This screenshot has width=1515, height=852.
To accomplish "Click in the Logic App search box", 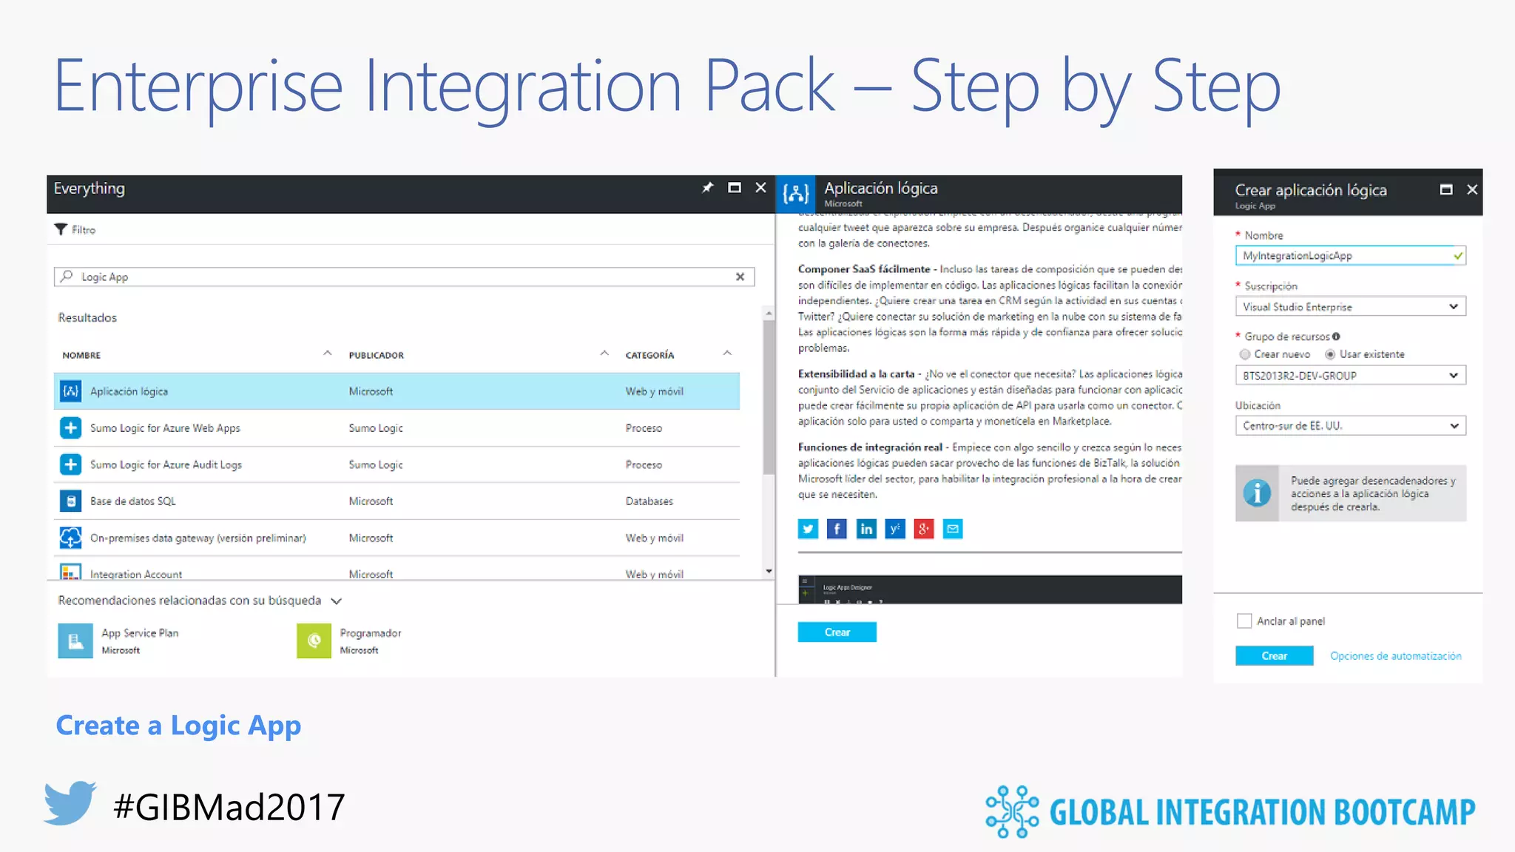I will [x=404, y=277].
